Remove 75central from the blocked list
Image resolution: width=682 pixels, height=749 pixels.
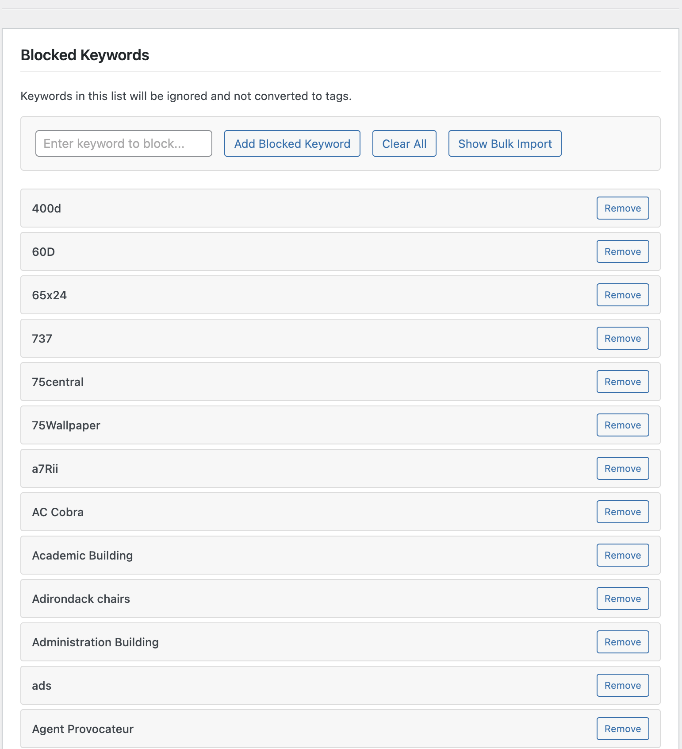[x=622, y=382]
